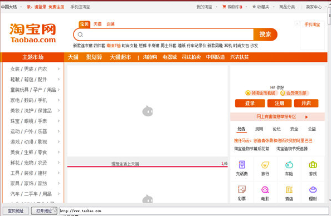Open the 旅行 travel icon
The width and height of the screenshot is (331, 216).
(265, 165)
